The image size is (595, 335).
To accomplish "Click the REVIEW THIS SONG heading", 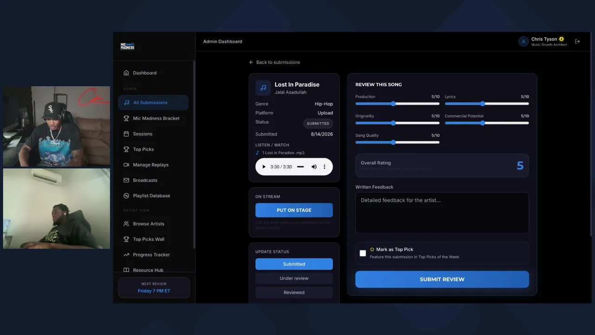I will tap(378, 85).
